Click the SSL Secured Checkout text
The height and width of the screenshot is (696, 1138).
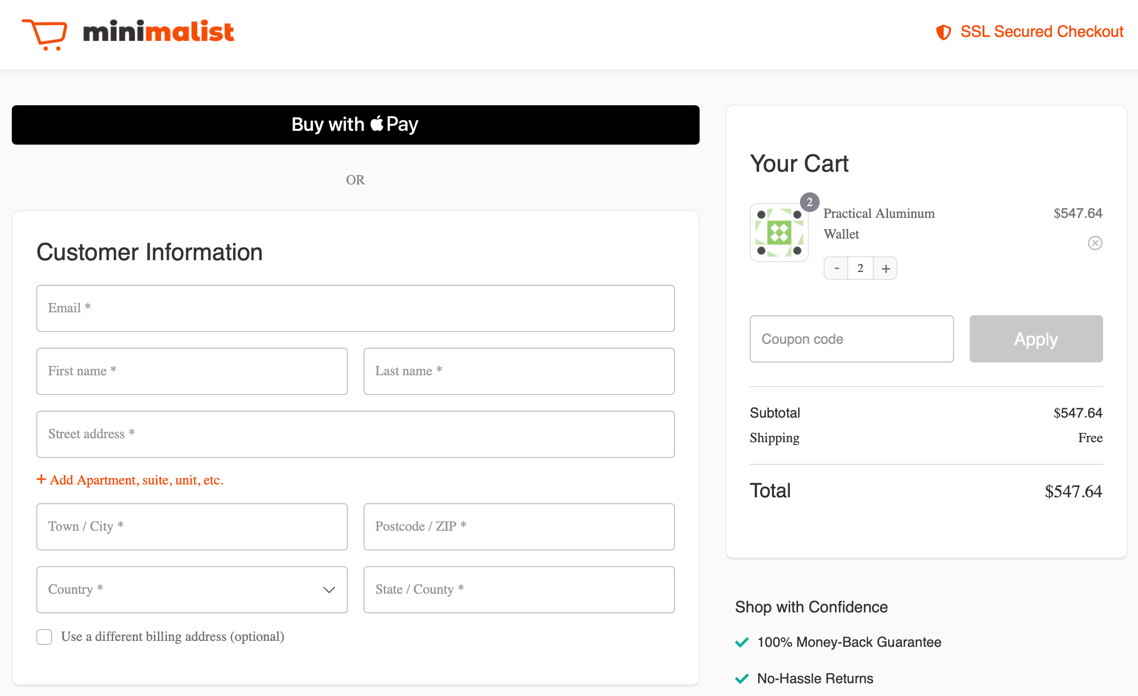[x=1042, y=32]
